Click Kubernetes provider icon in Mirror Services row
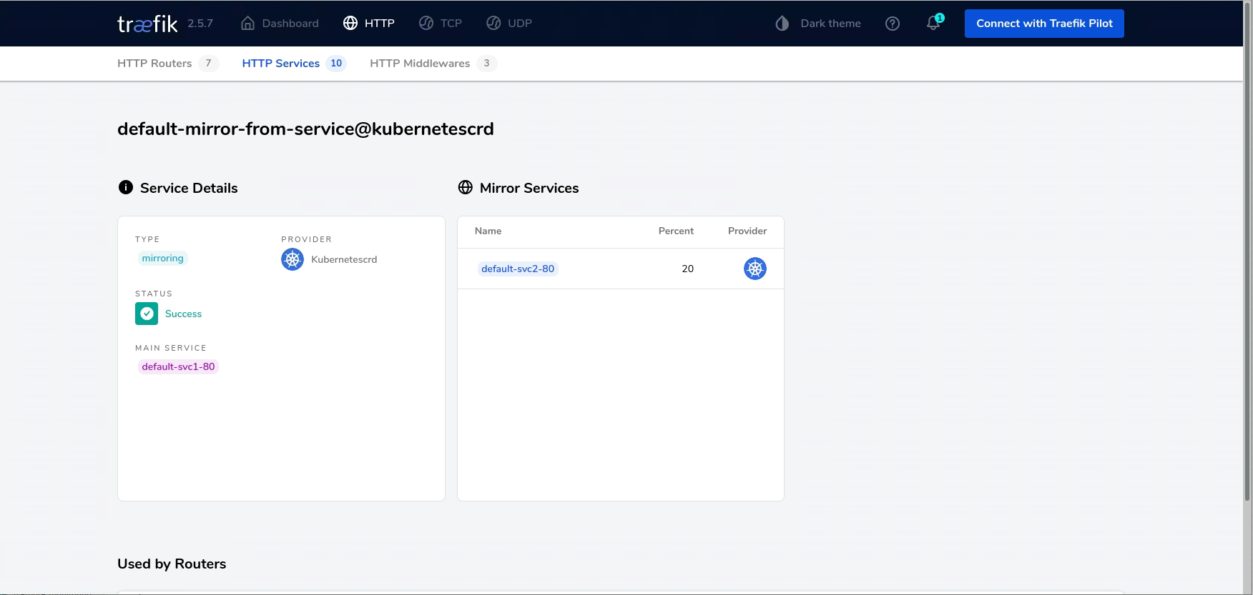Viewport: 1253px width, 595px height. click(755, 269)
